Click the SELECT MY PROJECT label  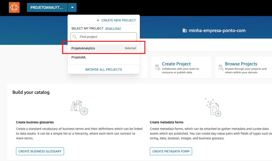coord(87,28)
